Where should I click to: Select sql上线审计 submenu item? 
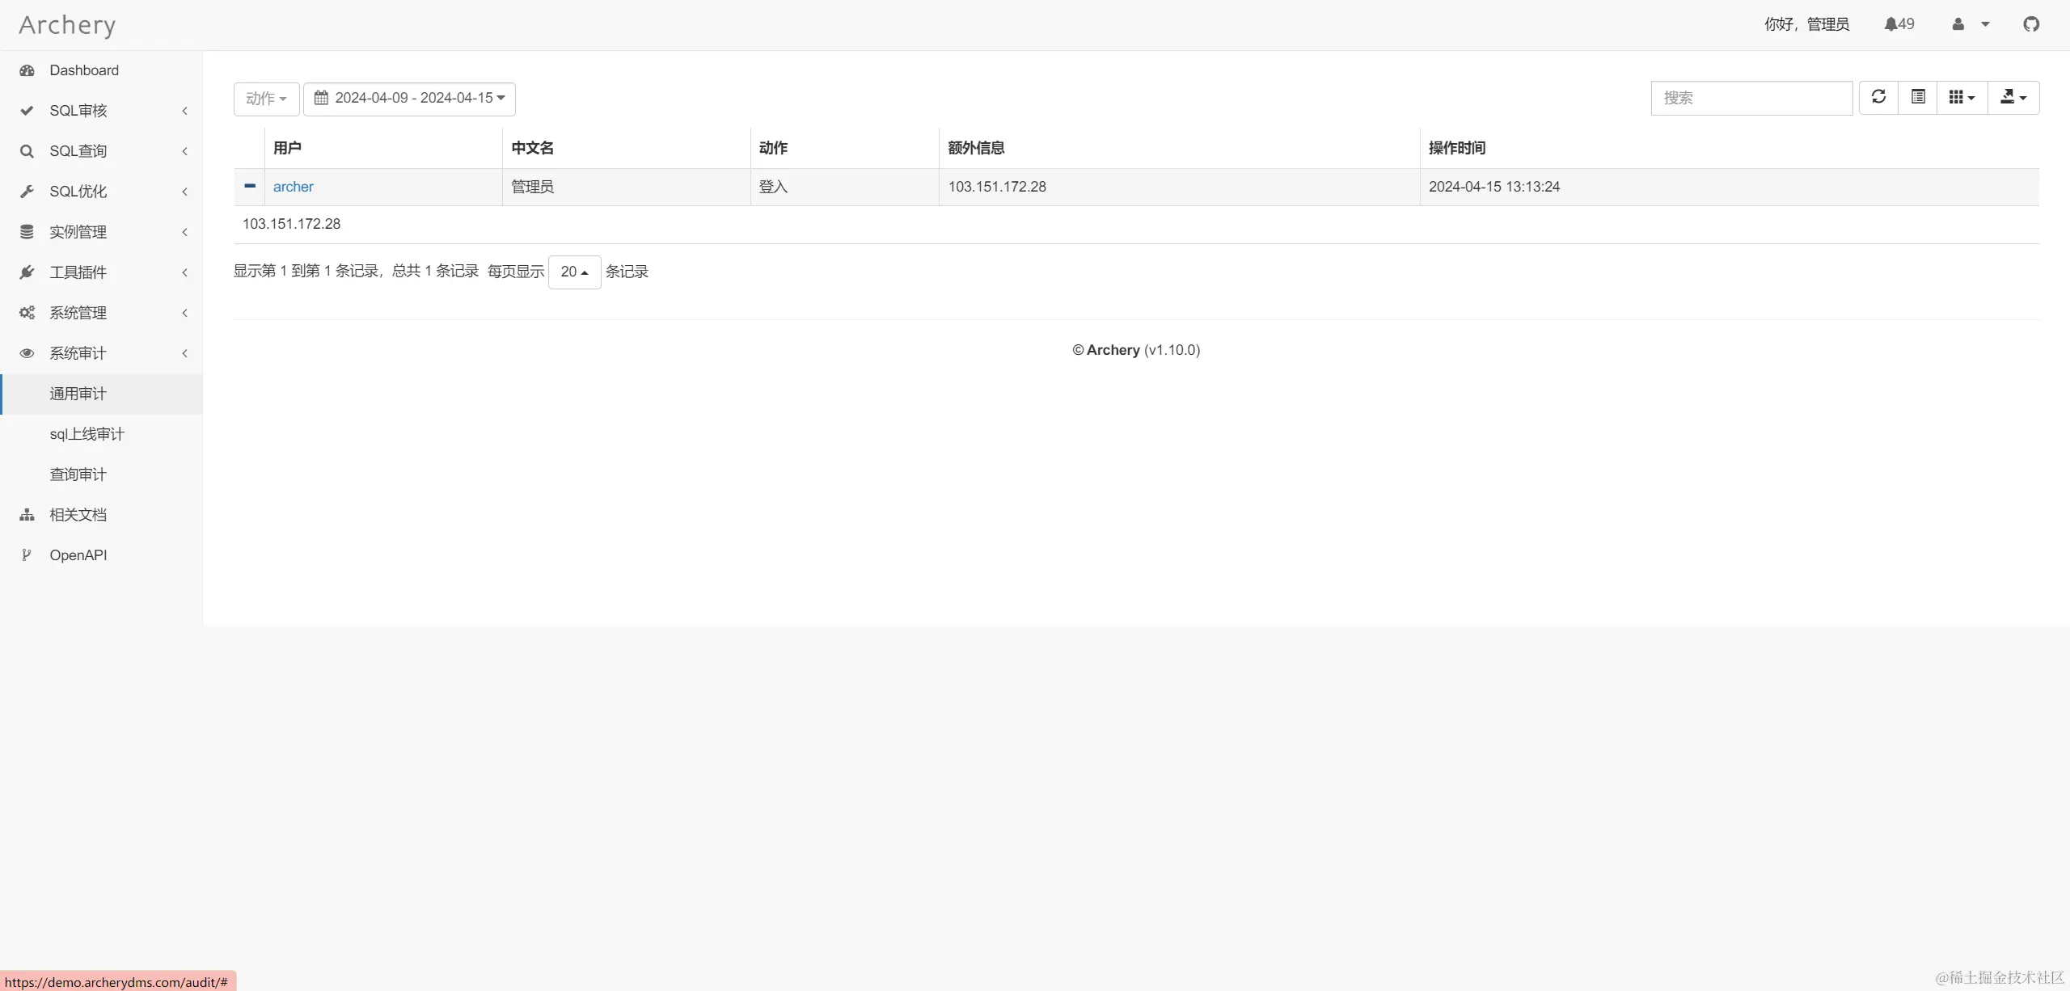(87, 434)
